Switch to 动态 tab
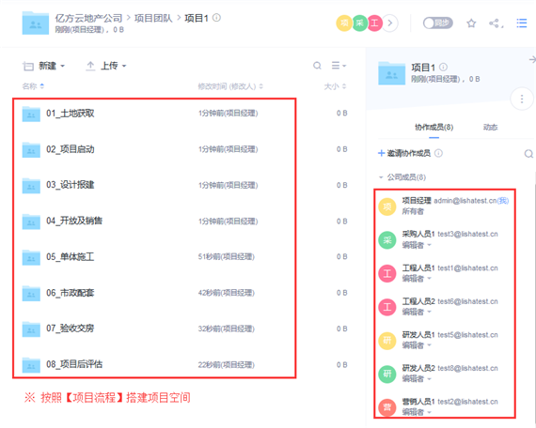The width and height of the screenshot is (536, 428). coord(490,128)
